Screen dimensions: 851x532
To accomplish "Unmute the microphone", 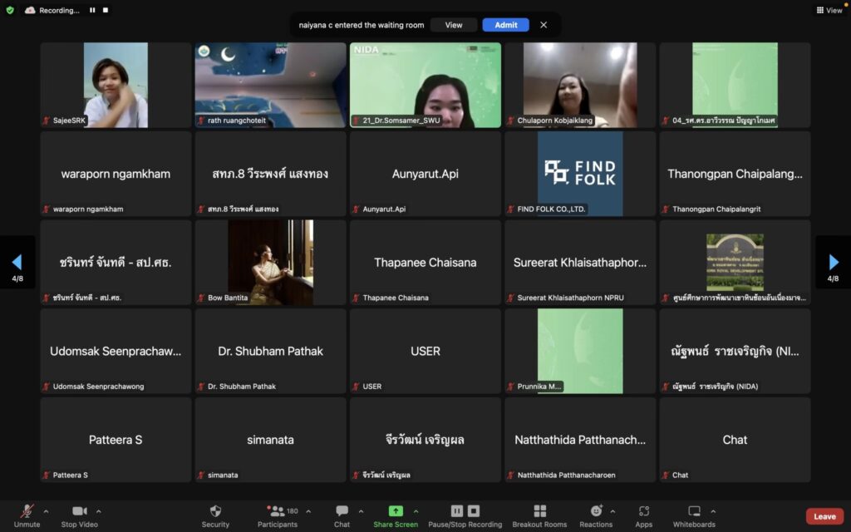I will (27, 511).
